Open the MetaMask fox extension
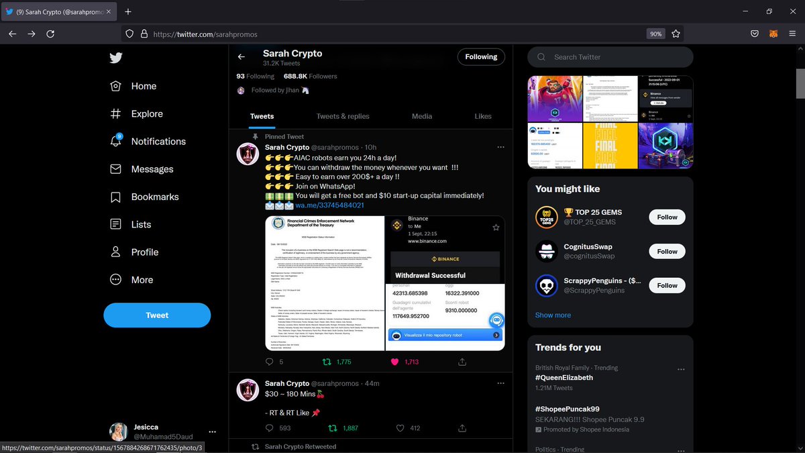The image size is (805, 453). pos(773,34)
